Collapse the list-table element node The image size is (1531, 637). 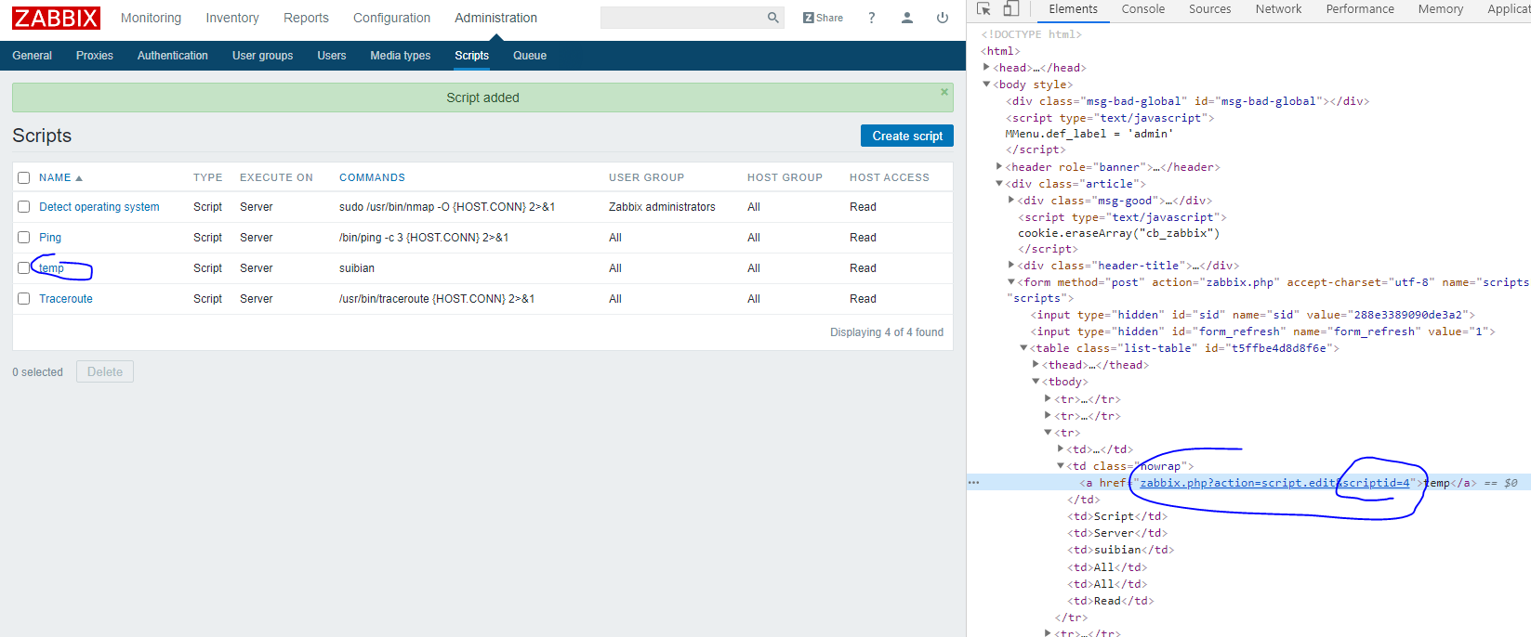[x=1023, y=348]
